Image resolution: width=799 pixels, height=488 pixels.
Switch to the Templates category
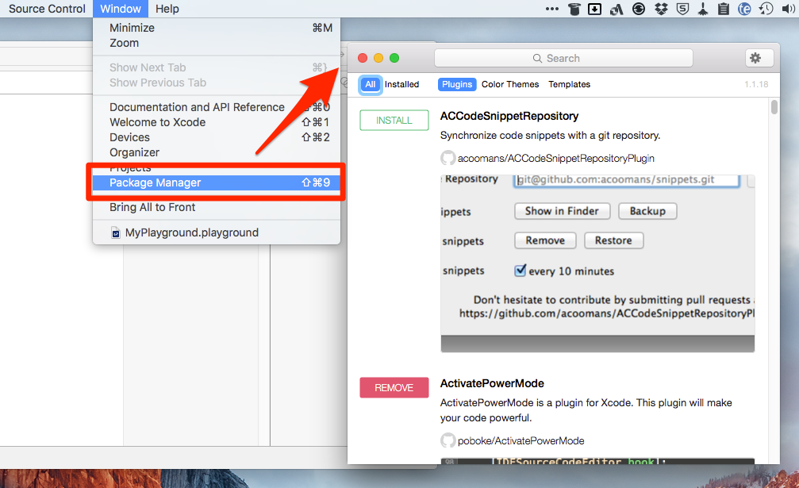[x=569, y=85]
